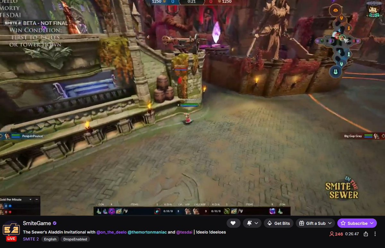Toggle the blue team line in Gold Per Minute
This screenshot has height=248, width=385.
pos(10,206)
